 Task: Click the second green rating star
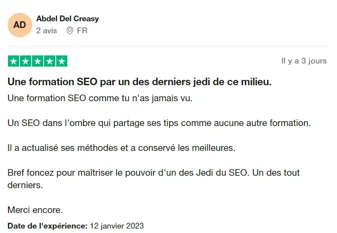[25, 61]
